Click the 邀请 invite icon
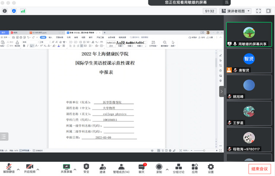Screen dimensions: 275x176 pyautogui.click(x=103, y=168)
